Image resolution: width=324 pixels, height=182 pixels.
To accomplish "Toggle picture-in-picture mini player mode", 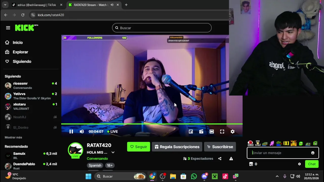I will [x=191, y=131].
